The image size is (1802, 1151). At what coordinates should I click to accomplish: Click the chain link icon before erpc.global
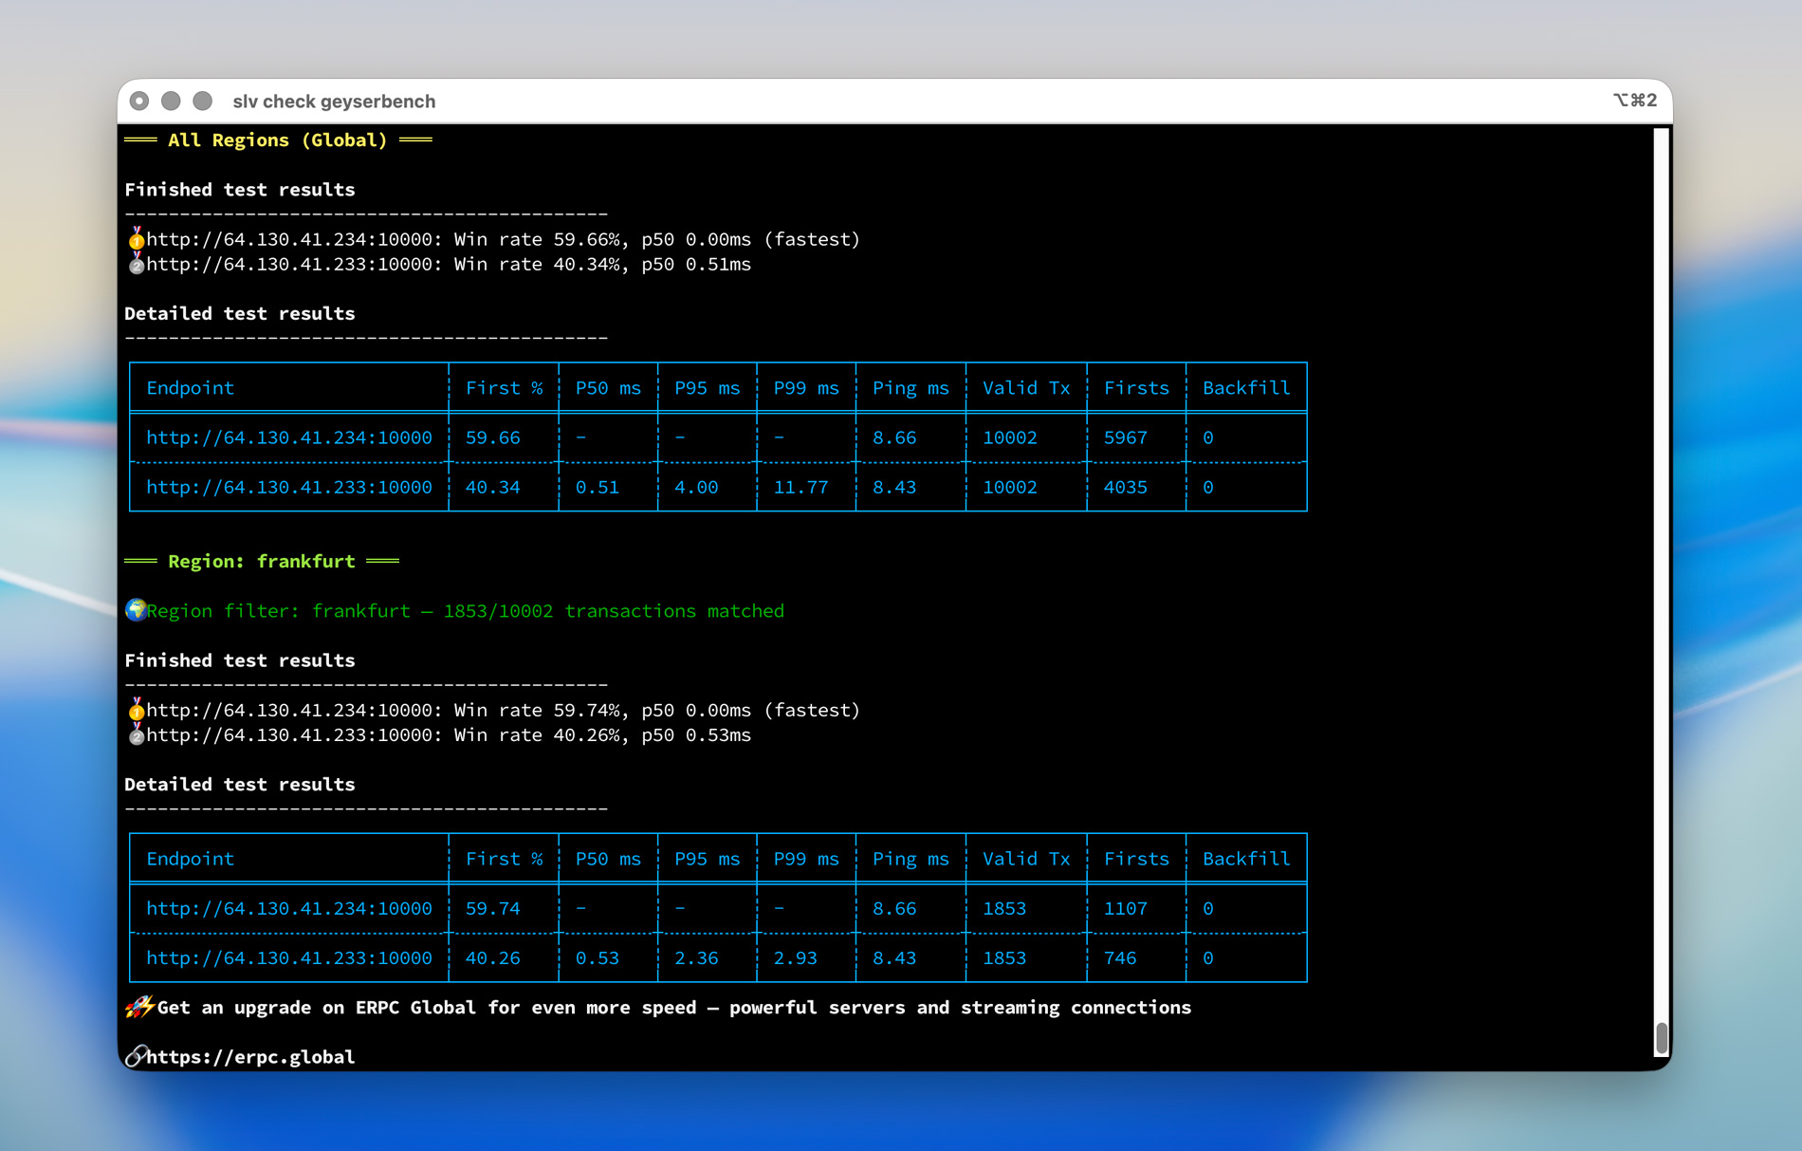(136, 1056)
